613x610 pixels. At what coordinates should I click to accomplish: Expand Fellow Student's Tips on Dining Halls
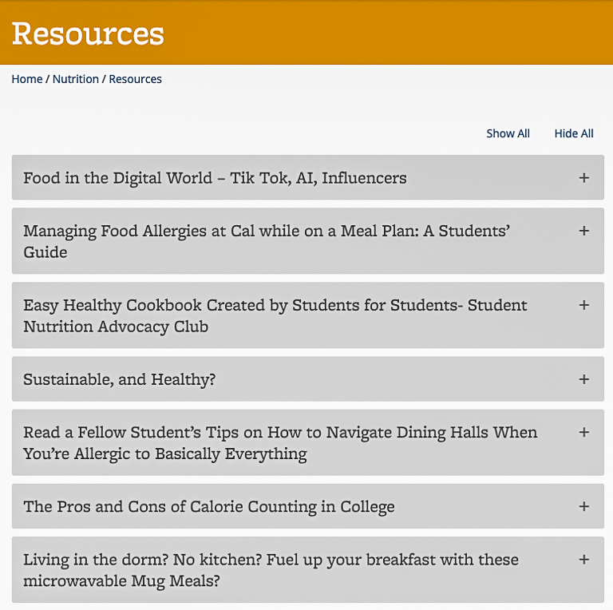[279, 442]
